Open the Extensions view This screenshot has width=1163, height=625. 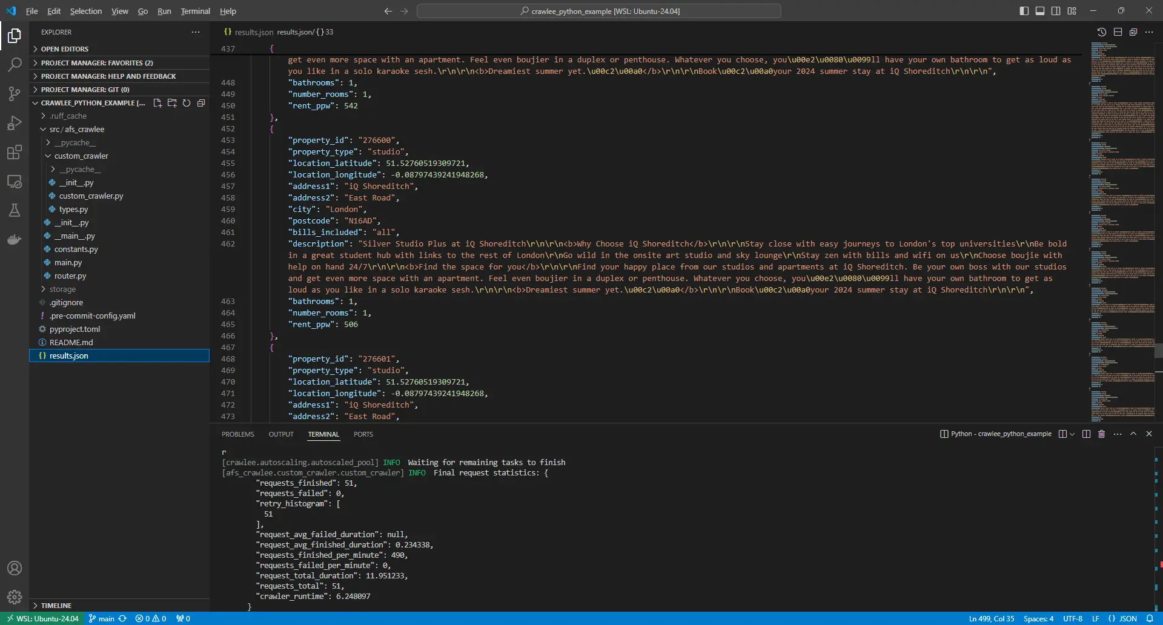[15, 152]
